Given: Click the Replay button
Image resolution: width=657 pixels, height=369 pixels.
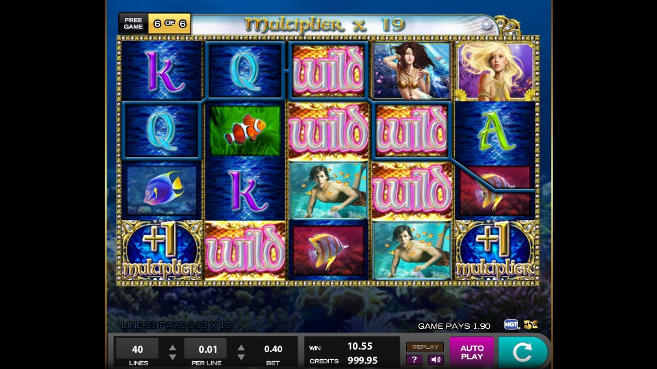Looking at the screenshot, I should (x=425, y=347).
